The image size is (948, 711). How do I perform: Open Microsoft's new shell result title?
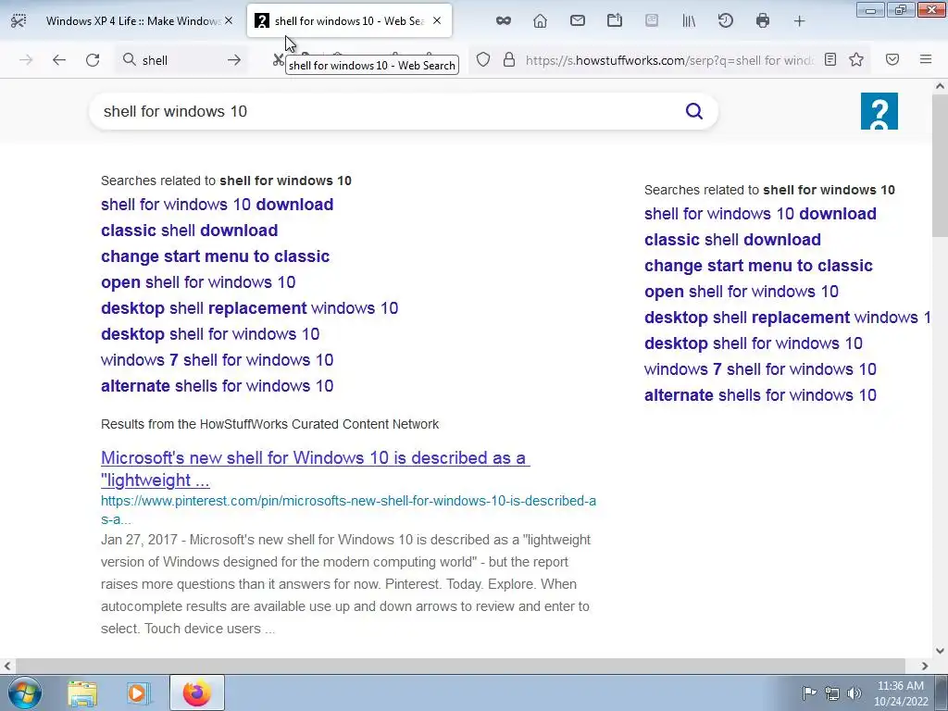click(316, 469)
